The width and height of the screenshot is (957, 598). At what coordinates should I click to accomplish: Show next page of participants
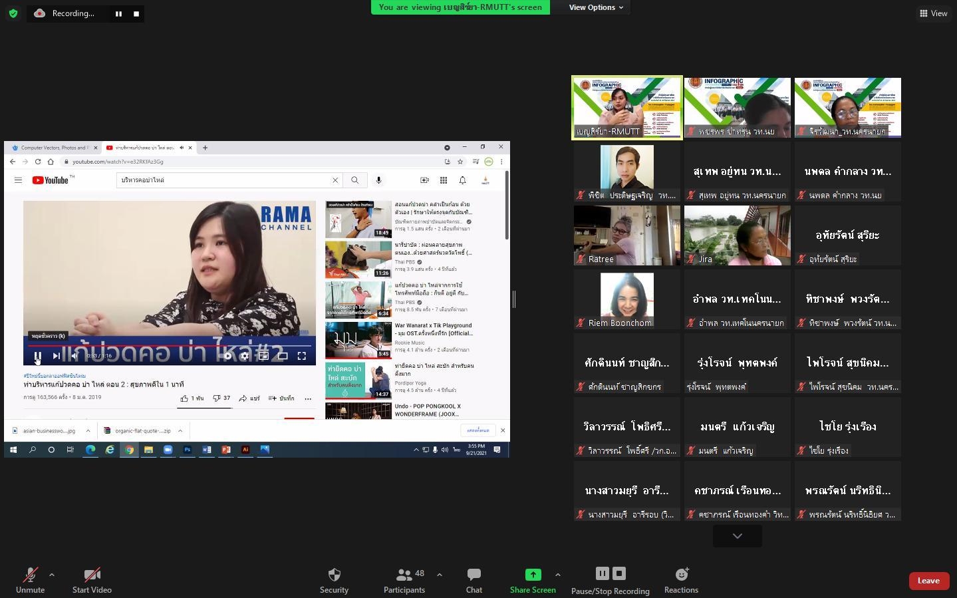(738, 536)
